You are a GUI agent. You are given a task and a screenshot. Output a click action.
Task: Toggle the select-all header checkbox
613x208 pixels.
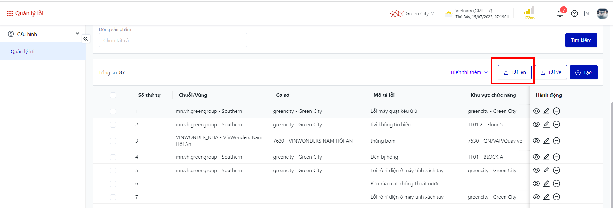[x=113, y=95]
